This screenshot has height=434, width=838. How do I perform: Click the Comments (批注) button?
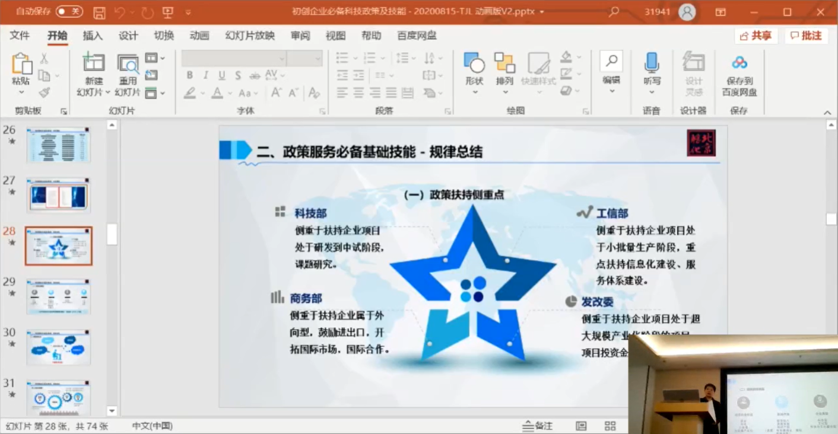(x=806, y=36)
